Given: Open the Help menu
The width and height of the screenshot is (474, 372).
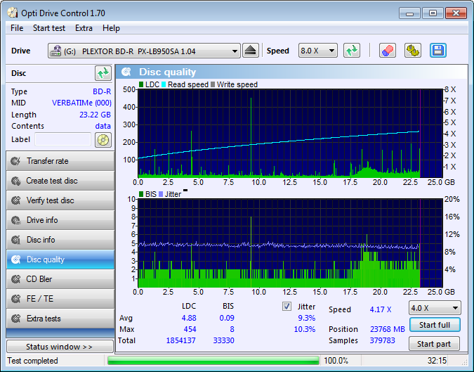Looking at the screenshot, I should pyautogui.click(x=111, y=28).
